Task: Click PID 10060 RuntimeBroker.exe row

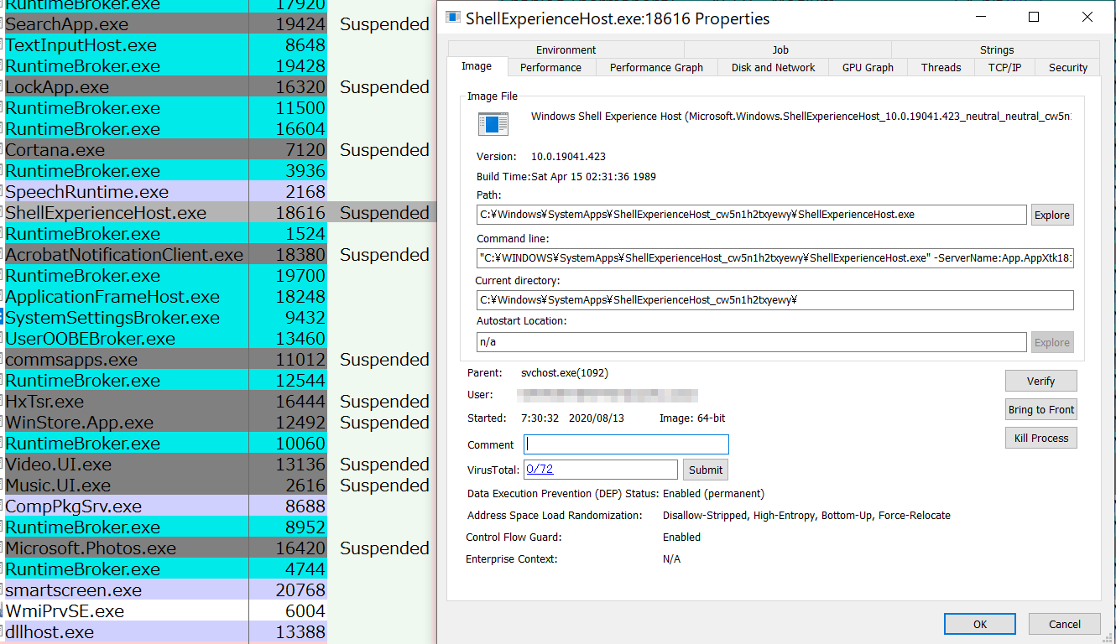Action: [165, 444]
